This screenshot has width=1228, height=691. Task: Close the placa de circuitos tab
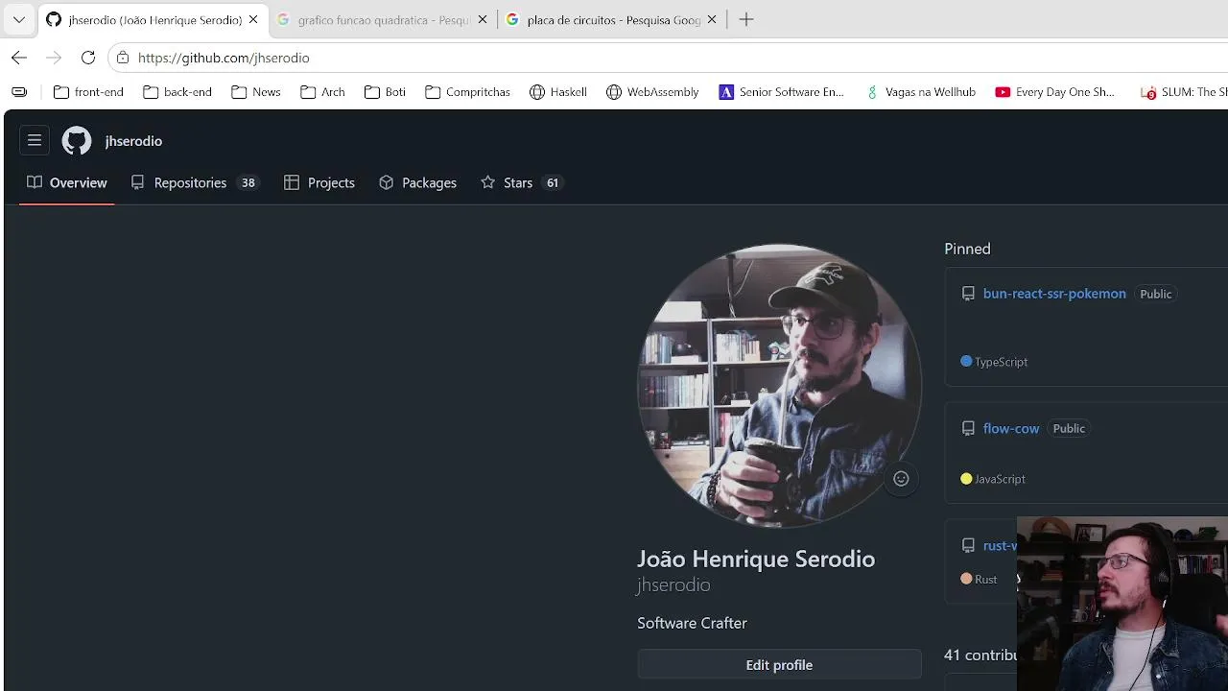(x=712, y=19)
